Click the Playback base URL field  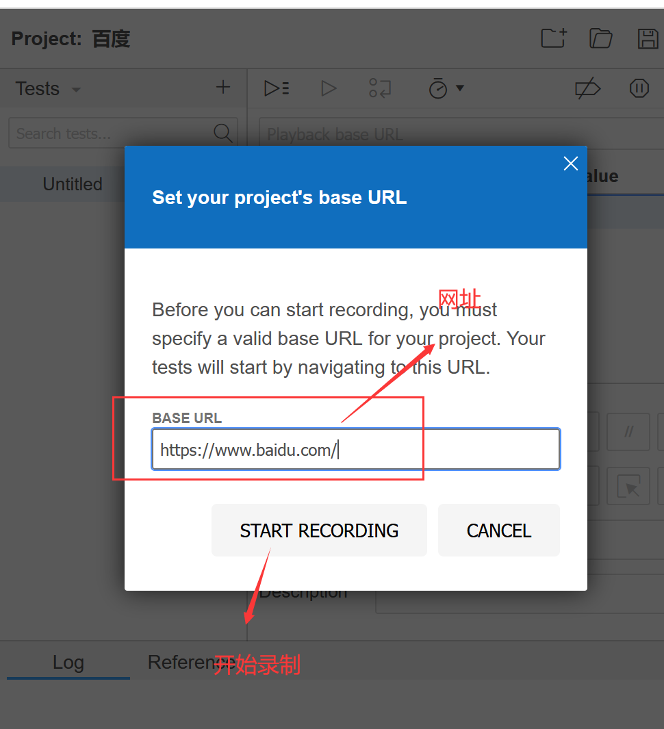click(x=461, y=133)
